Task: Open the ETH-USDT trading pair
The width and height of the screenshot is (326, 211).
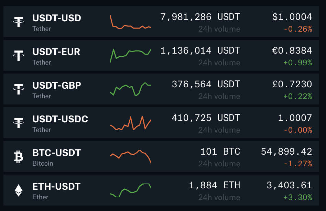Action: 56,186
